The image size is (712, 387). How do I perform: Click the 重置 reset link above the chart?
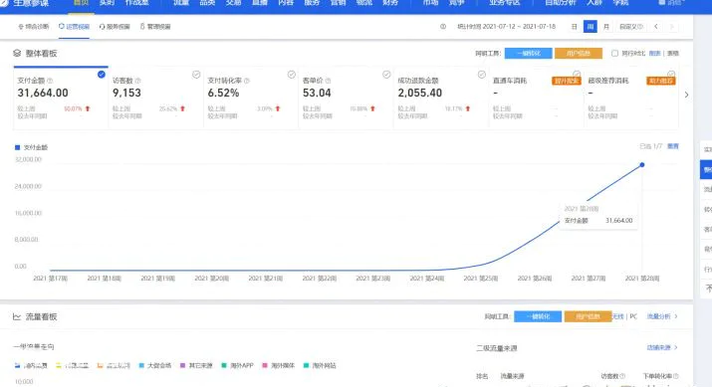click(x=673, y=146)
